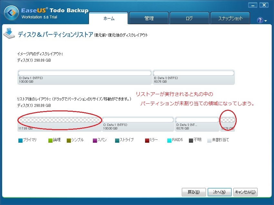
Task: Close the Todo Backup window
Action: [x=264, y=5]
